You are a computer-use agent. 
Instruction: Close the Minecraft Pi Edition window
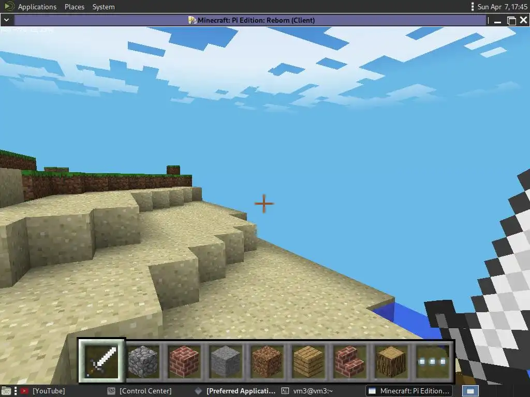(524, 20)
